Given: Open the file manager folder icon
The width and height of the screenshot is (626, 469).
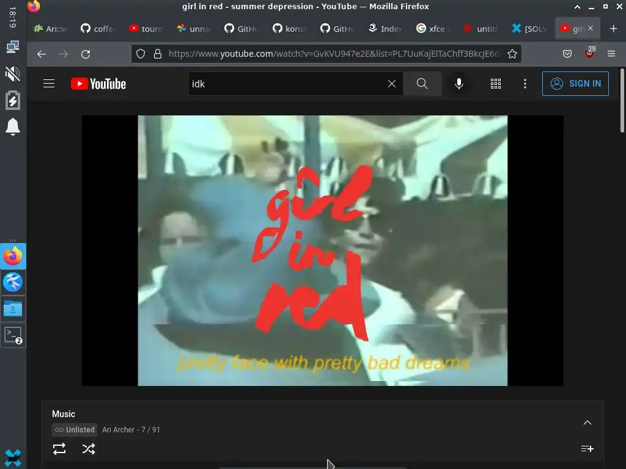Looking at the screenshot, I should click(13, 308).
